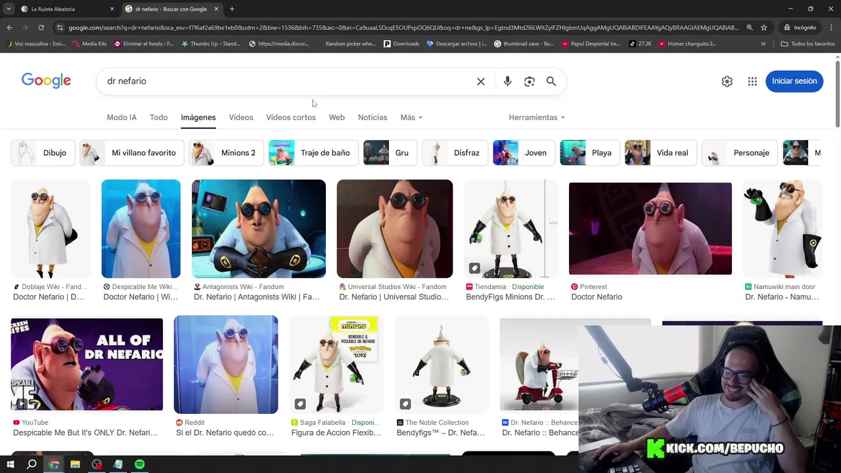Screen dimensions: 841x473
Task: Filter by Disfraz chip
Action: (455, 153)
